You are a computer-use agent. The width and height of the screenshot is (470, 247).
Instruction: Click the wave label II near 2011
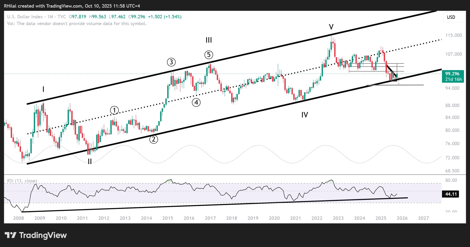tap(90, 161)
